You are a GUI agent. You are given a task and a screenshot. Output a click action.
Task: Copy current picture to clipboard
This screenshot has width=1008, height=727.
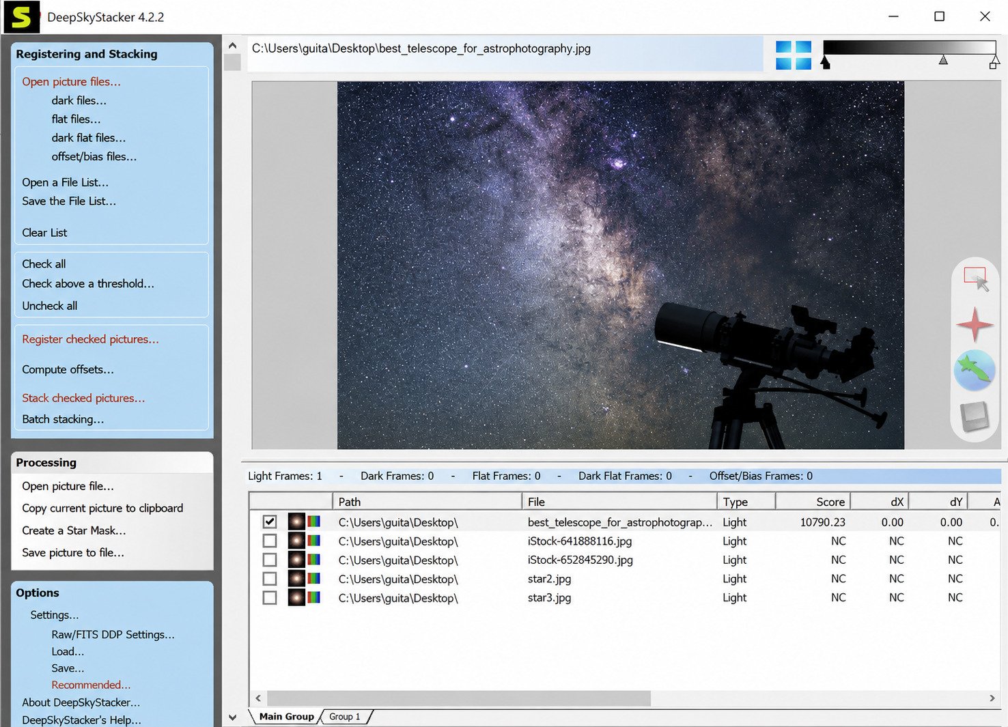tap(102, 508)
